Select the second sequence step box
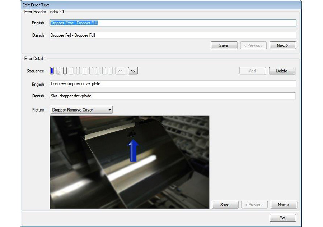323x227 pixels. (58, 71)
